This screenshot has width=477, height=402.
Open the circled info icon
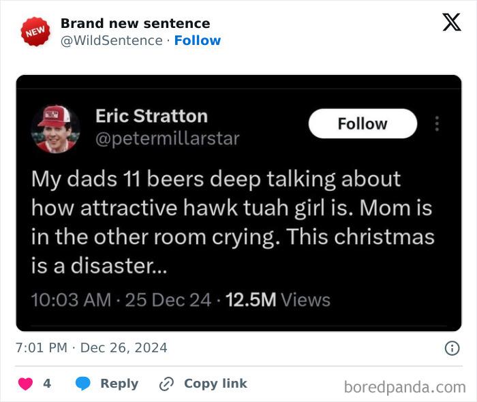(x=451, y=348)
